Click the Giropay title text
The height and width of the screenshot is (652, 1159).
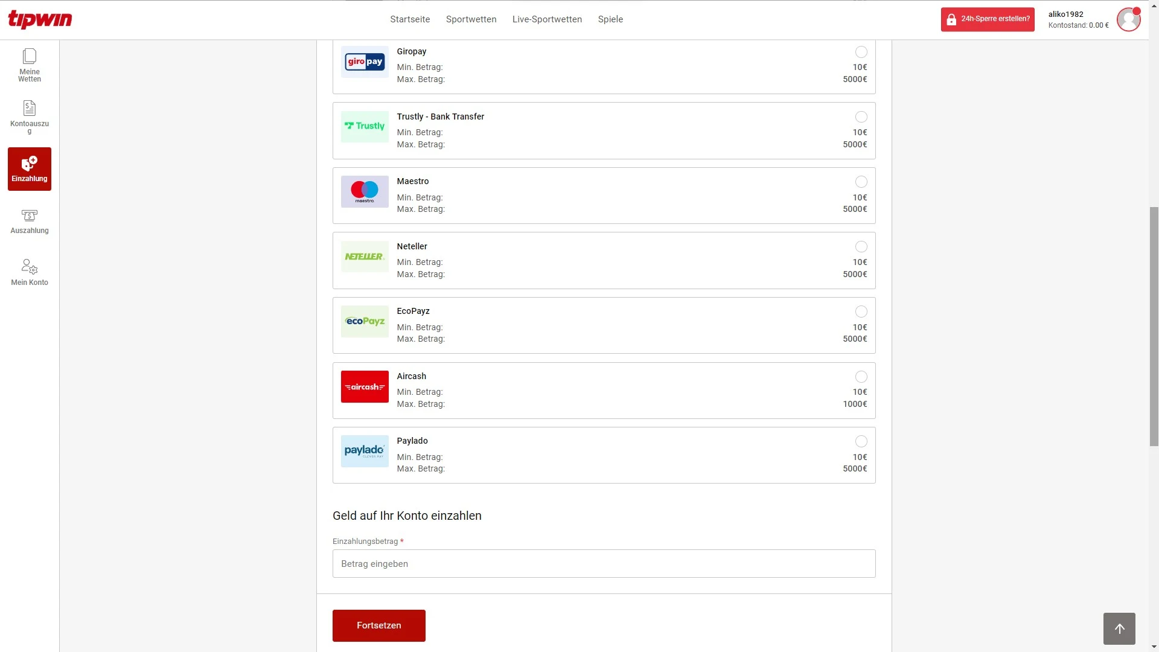click(x=411, y=51)
